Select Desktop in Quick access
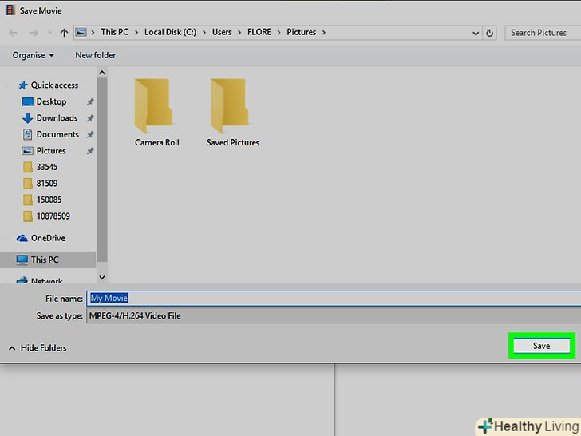Viewport: 581px width, 436px height. point(51,101)
